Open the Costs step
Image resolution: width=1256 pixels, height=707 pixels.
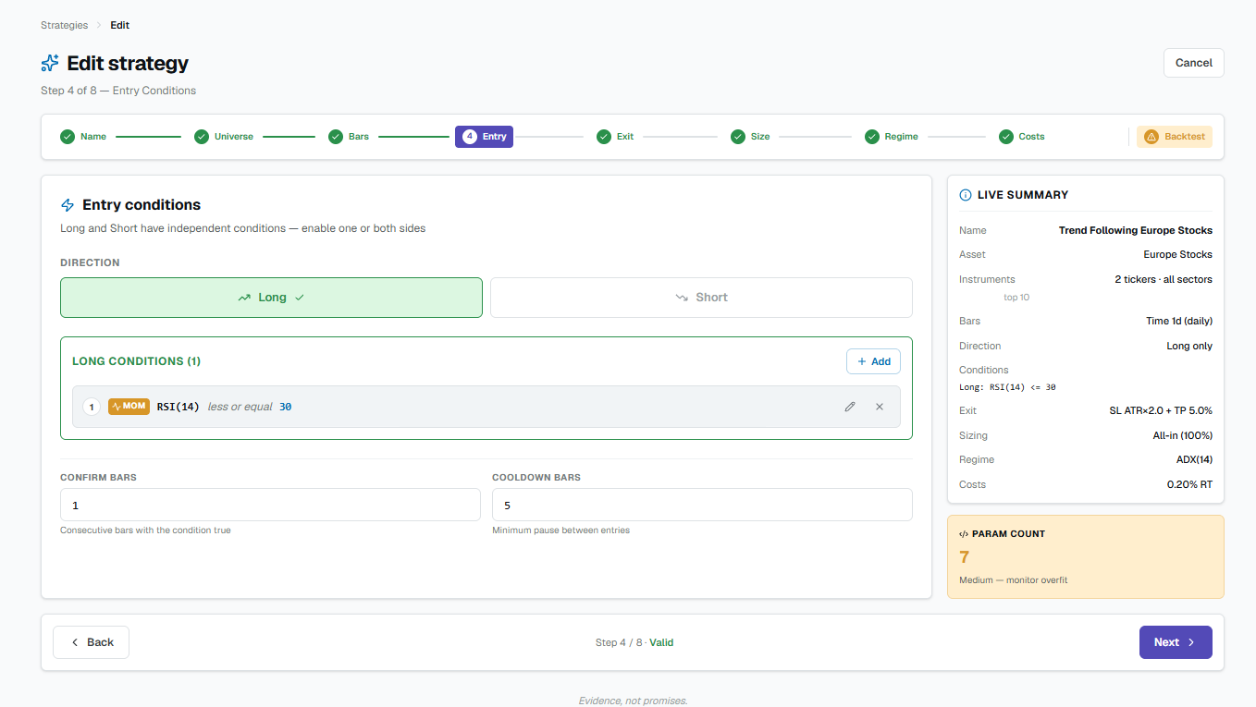tap(1022, 137)
